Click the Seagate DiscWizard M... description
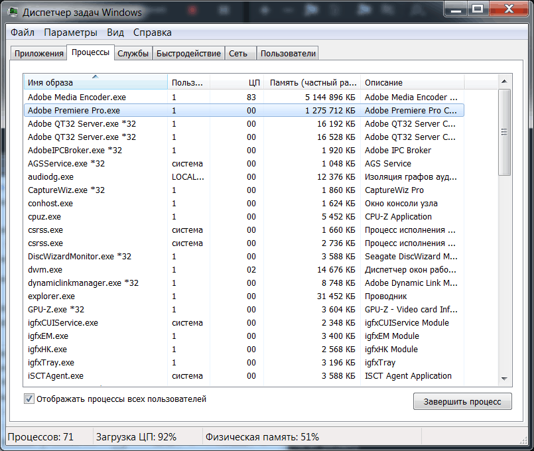The height and width of the screenshot is (451, 534). 411,257
